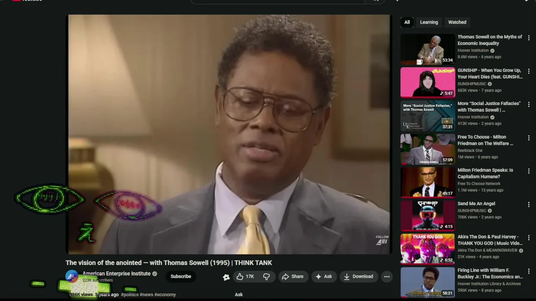Viewport: 536px width, 301px height.
Task: Like the video with 17K likes
Action: click(x=245, y=276)
